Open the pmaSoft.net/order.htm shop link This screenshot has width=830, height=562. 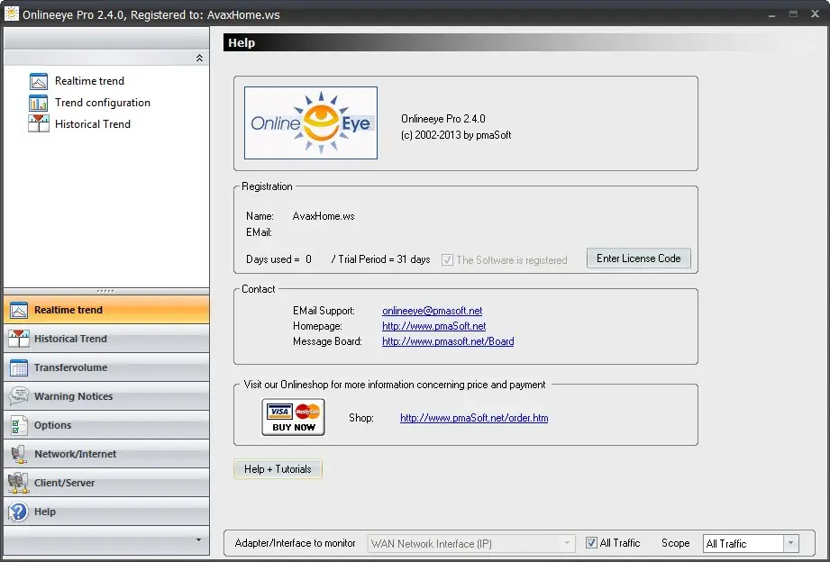474,418
